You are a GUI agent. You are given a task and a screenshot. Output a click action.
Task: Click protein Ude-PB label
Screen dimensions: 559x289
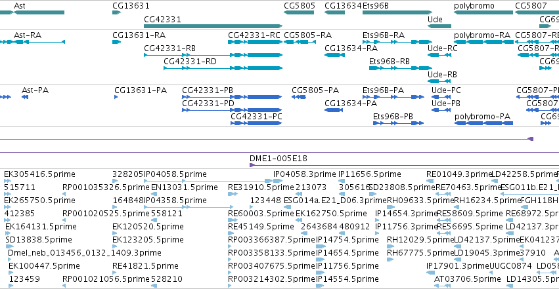pyautogui.click(x=445, y=104)
